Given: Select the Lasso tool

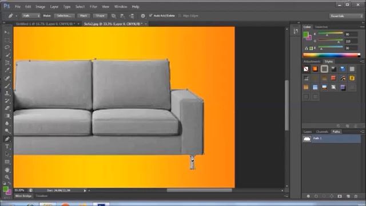Looking at the screenshot, I should coord(7,47).
